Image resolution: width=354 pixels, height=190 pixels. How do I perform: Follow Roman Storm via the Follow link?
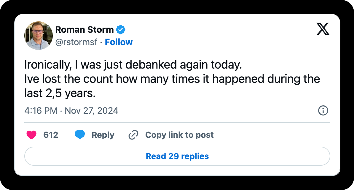pyautogui.click(x=119, y=42)
